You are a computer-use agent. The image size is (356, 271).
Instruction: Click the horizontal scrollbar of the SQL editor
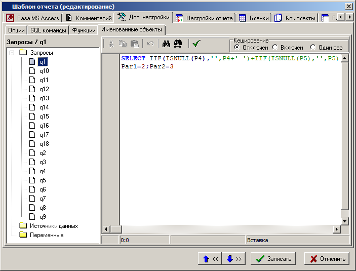227,229
